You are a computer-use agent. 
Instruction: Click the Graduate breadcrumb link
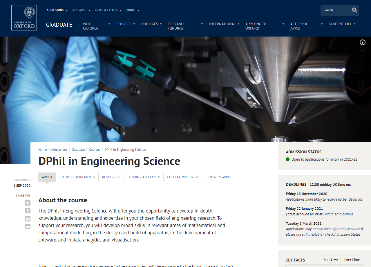pyautogui.click(x=78, y=150)
